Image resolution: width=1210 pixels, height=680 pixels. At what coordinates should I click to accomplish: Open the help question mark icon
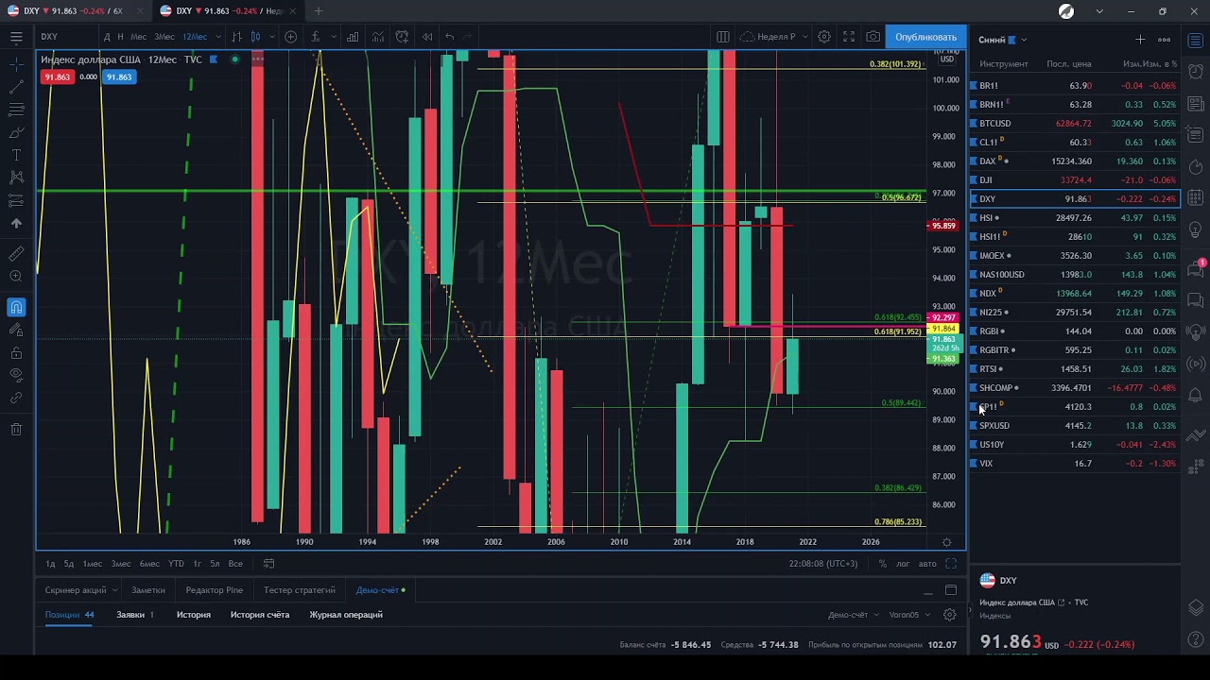click(x=1196, y=640)
